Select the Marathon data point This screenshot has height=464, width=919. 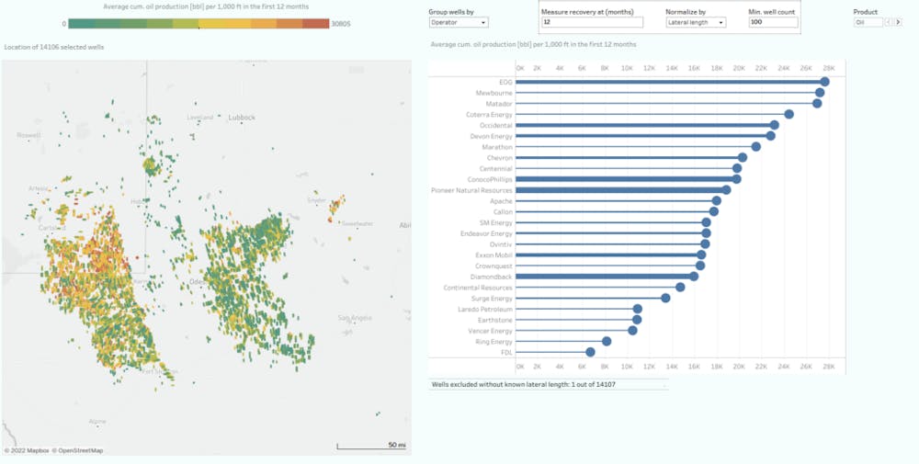point(756,146)
